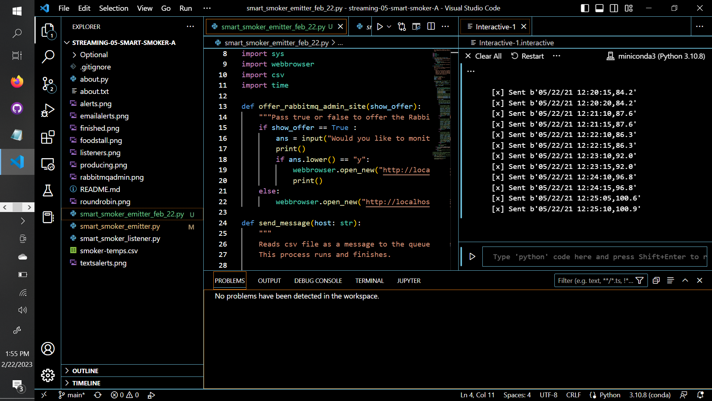The image size is (712, 401).
Task: Select the Run and Debug icon
Action: pos(47,110)
